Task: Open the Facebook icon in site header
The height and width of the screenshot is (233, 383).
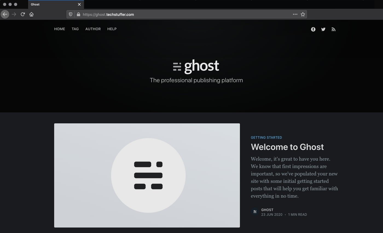Action: coord(313,29)
